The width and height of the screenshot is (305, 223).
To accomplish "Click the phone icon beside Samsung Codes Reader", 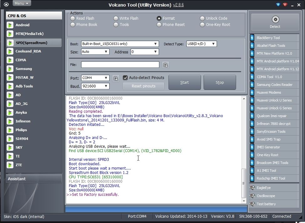I will 252,85.
